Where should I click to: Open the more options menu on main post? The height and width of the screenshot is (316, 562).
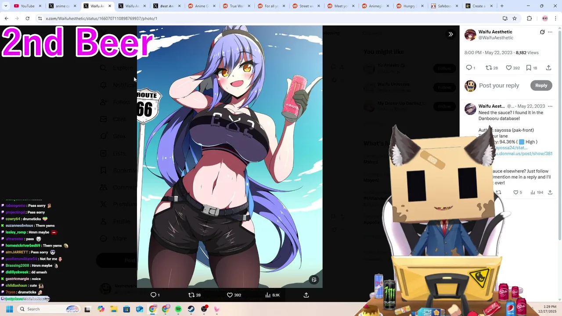[550, 32]
